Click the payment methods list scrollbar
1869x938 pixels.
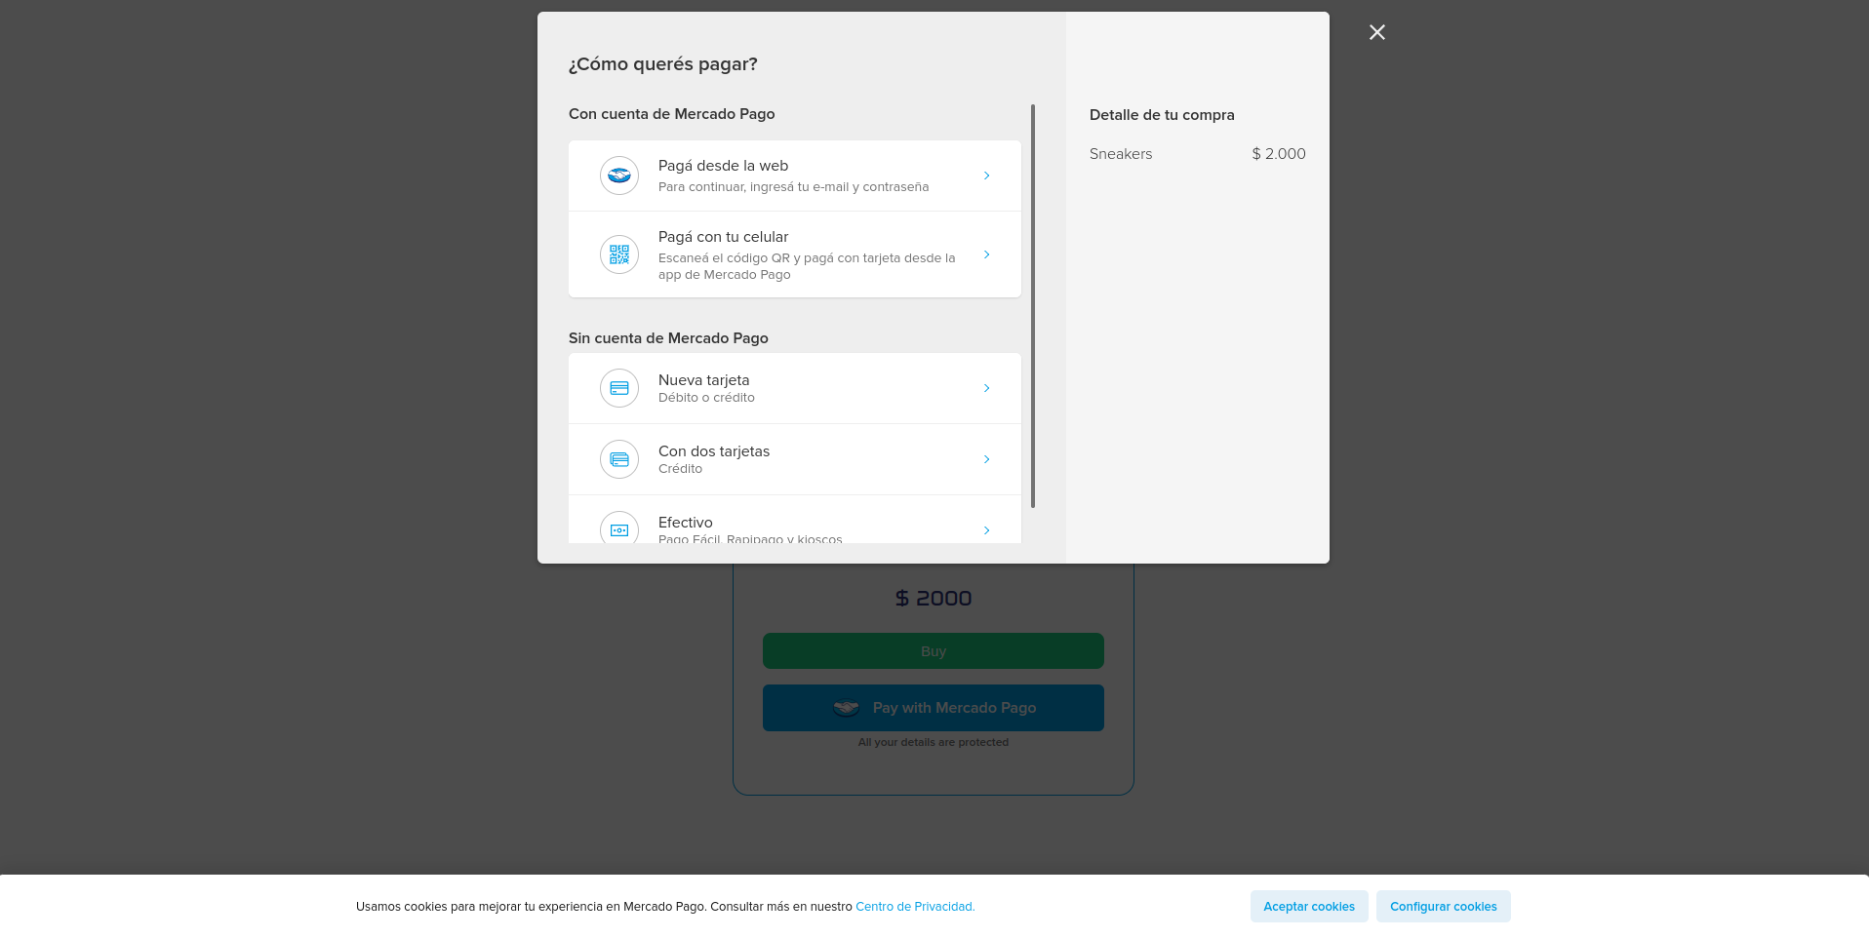coord(1033,306)
